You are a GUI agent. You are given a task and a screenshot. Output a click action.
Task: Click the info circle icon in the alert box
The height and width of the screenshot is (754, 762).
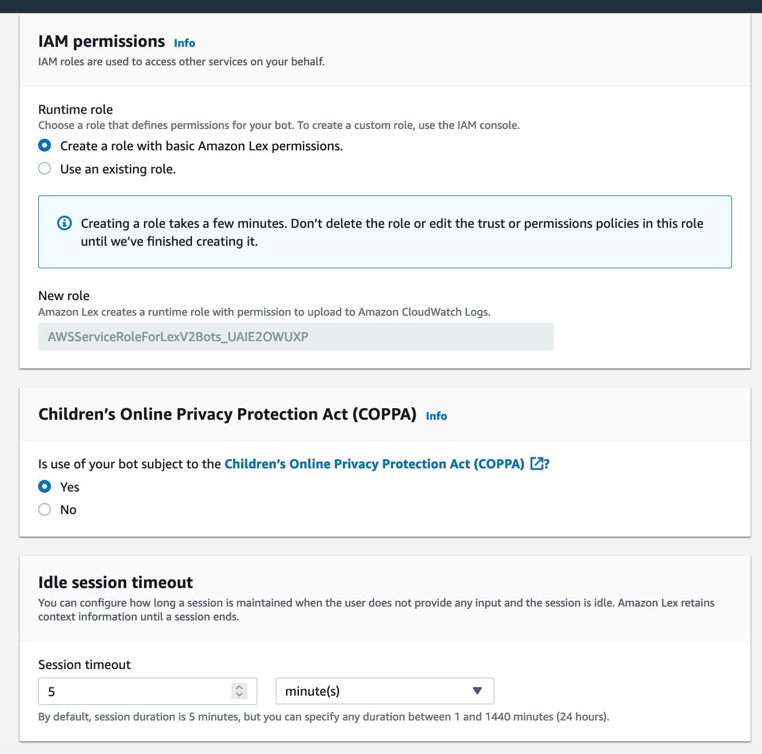pos(65,223)
